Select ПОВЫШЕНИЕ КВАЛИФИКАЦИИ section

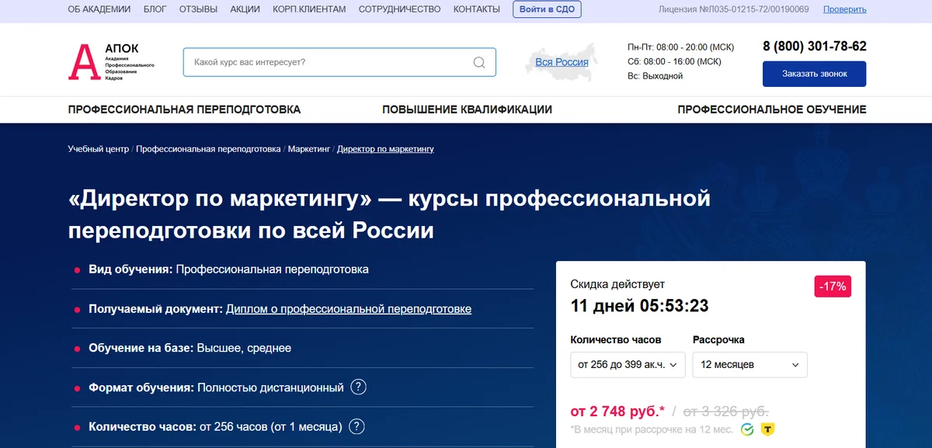pos(467,109)
